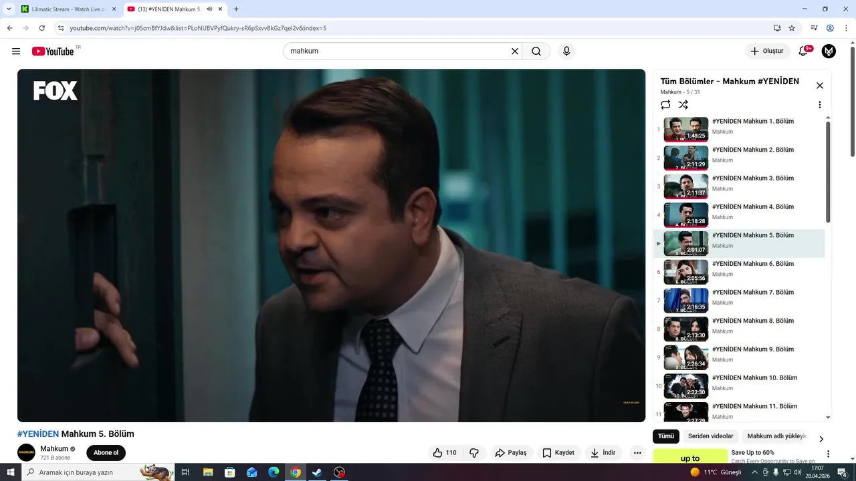Image resolution: width=856 pixels, height=481 pixels.
Task: Open the account avatar menu
Action: coord(829,51)
